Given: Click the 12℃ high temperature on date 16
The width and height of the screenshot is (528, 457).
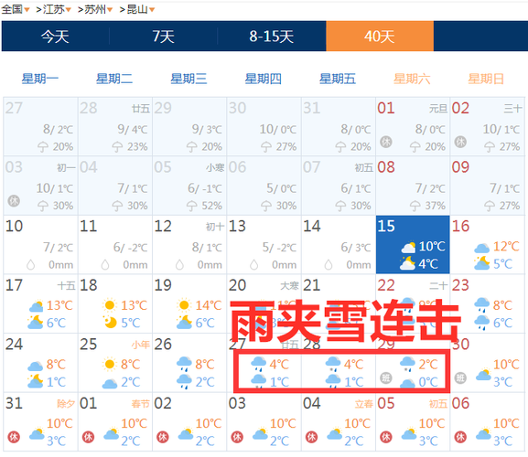Looking at the screenshot, I should click(x=506, y=246).
